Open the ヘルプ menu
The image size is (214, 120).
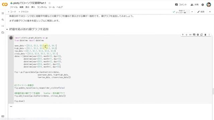(60, 7)
